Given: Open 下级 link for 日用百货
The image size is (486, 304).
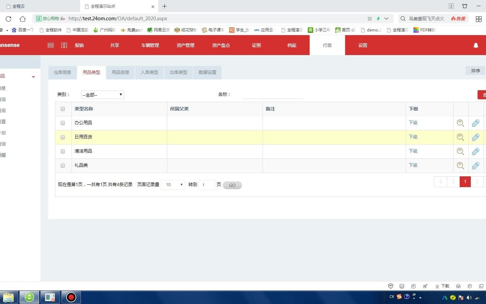Looking at the screenshot, I should point(413,137).
